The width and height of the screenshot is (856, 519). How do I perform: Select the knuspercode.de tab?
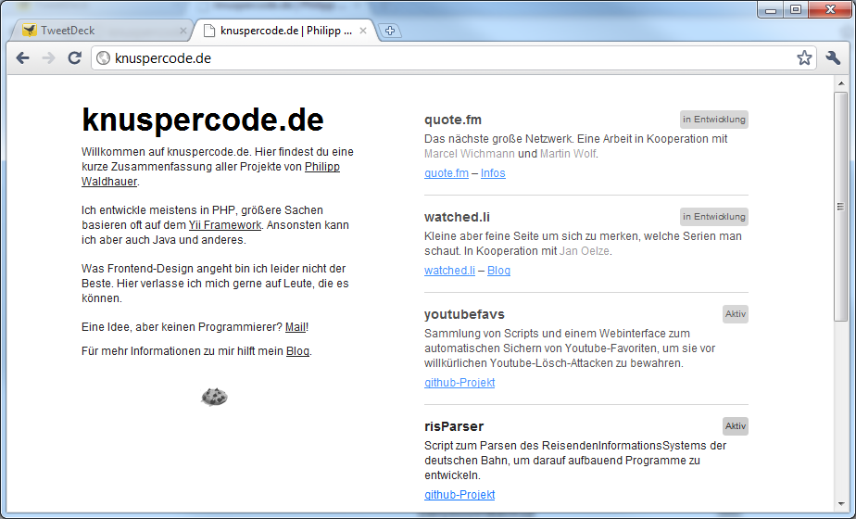tap(278, 31)
